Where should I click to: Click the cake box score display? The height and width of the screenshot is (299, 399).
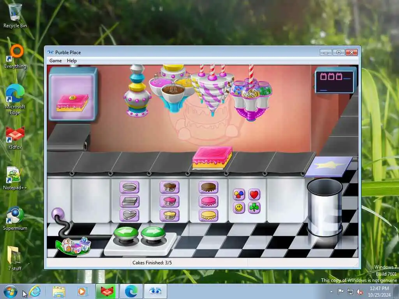[335, 80]
